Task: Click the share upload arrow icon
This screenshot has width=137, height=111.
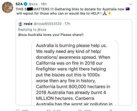Action: coord(111,110)
